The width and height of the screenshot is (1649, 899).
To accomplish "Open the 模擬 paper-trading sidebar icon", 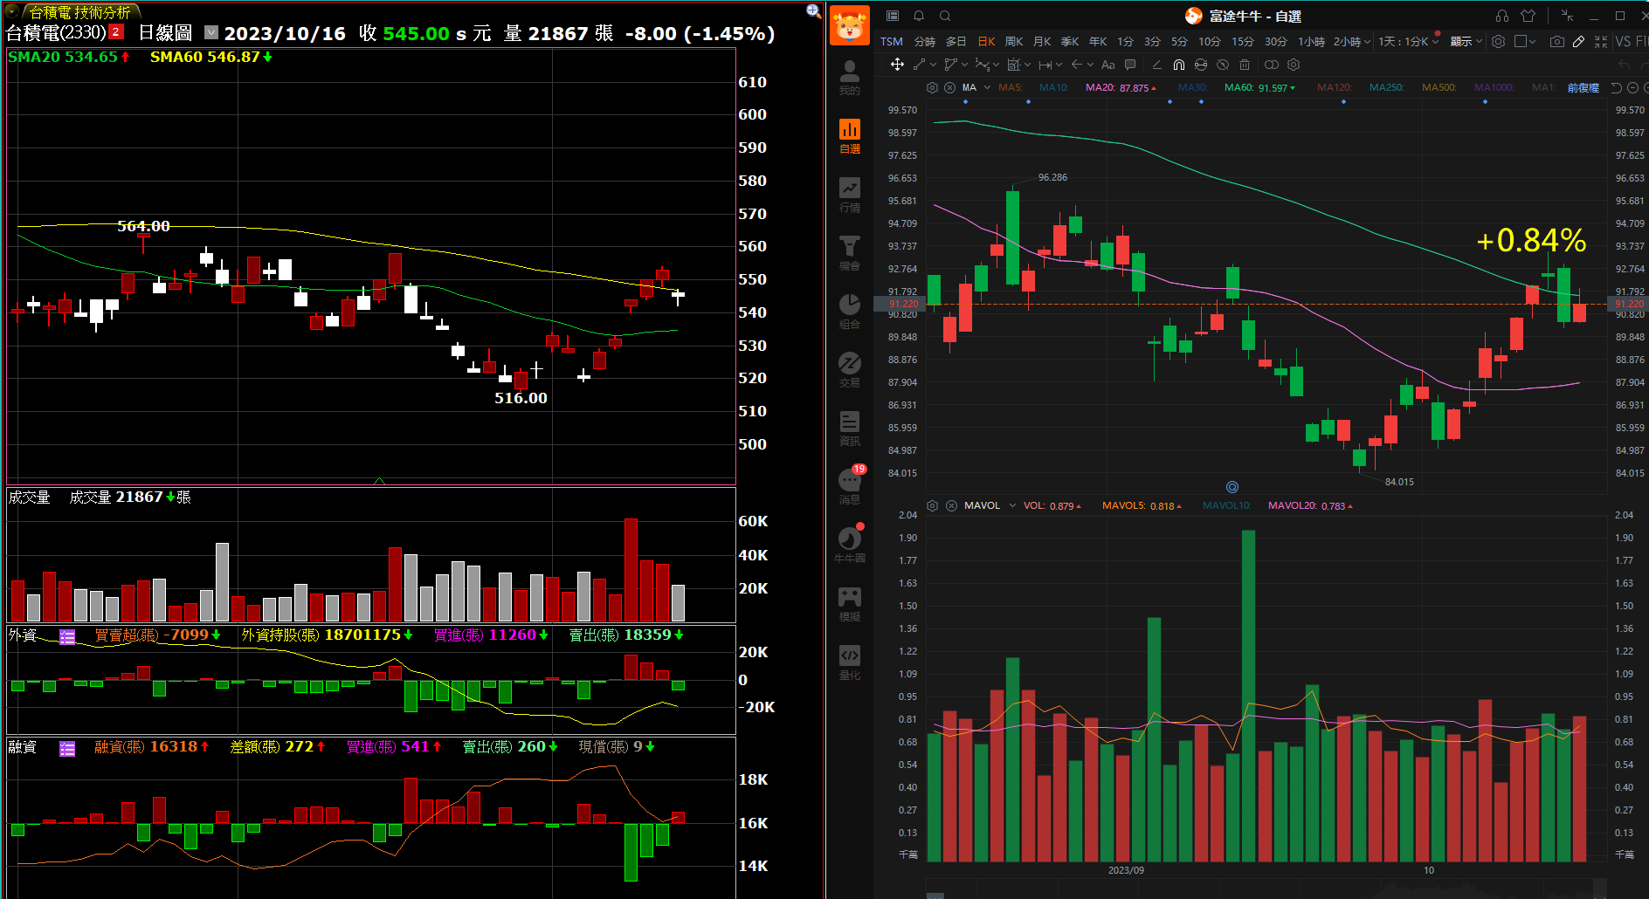I will (x=849, y=604).
